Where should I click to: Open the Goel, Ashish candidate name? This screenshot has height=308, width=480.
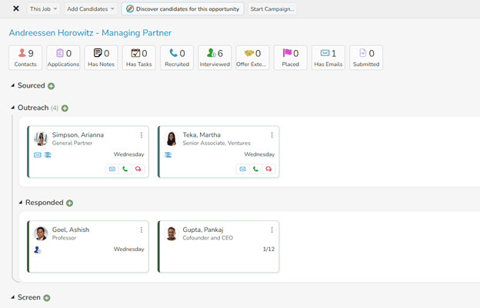(71, 230)
